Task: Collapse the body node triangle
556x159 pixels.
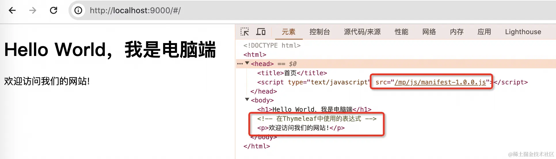Action: (247, 100)
